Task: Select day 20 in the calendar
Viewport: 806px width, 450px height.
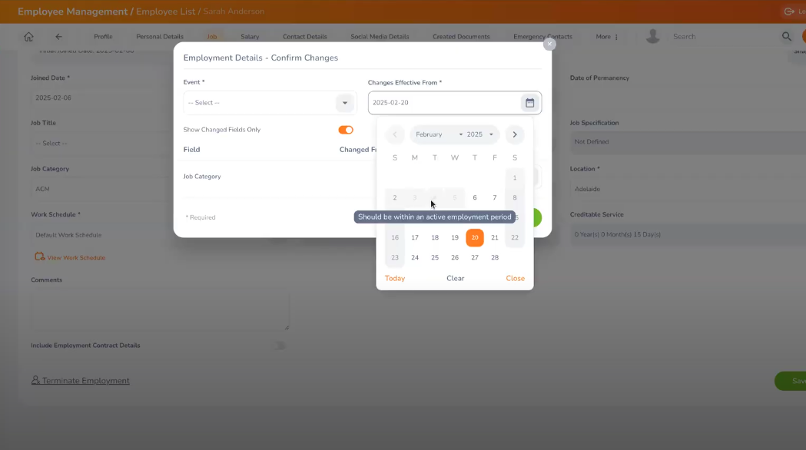Action: (x=474, y=238)
